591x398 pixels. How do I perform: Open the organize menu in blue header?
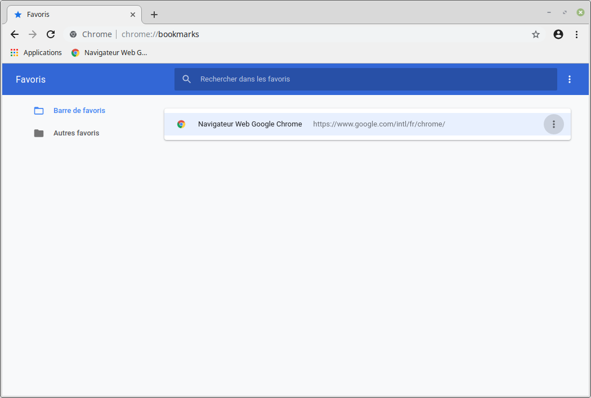point(570,79)
